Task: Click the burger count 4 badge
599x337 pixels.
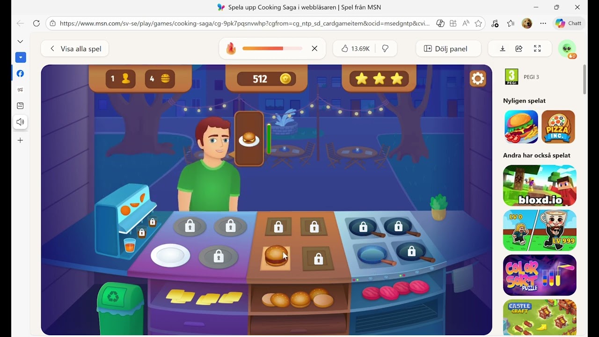Action: [x=160, y=79]
